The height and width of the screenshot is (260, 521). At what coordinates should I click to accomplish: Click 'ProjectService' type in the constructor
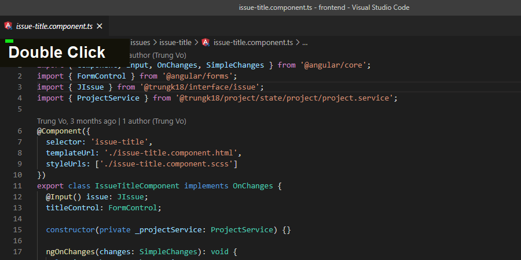pos(242,229)
